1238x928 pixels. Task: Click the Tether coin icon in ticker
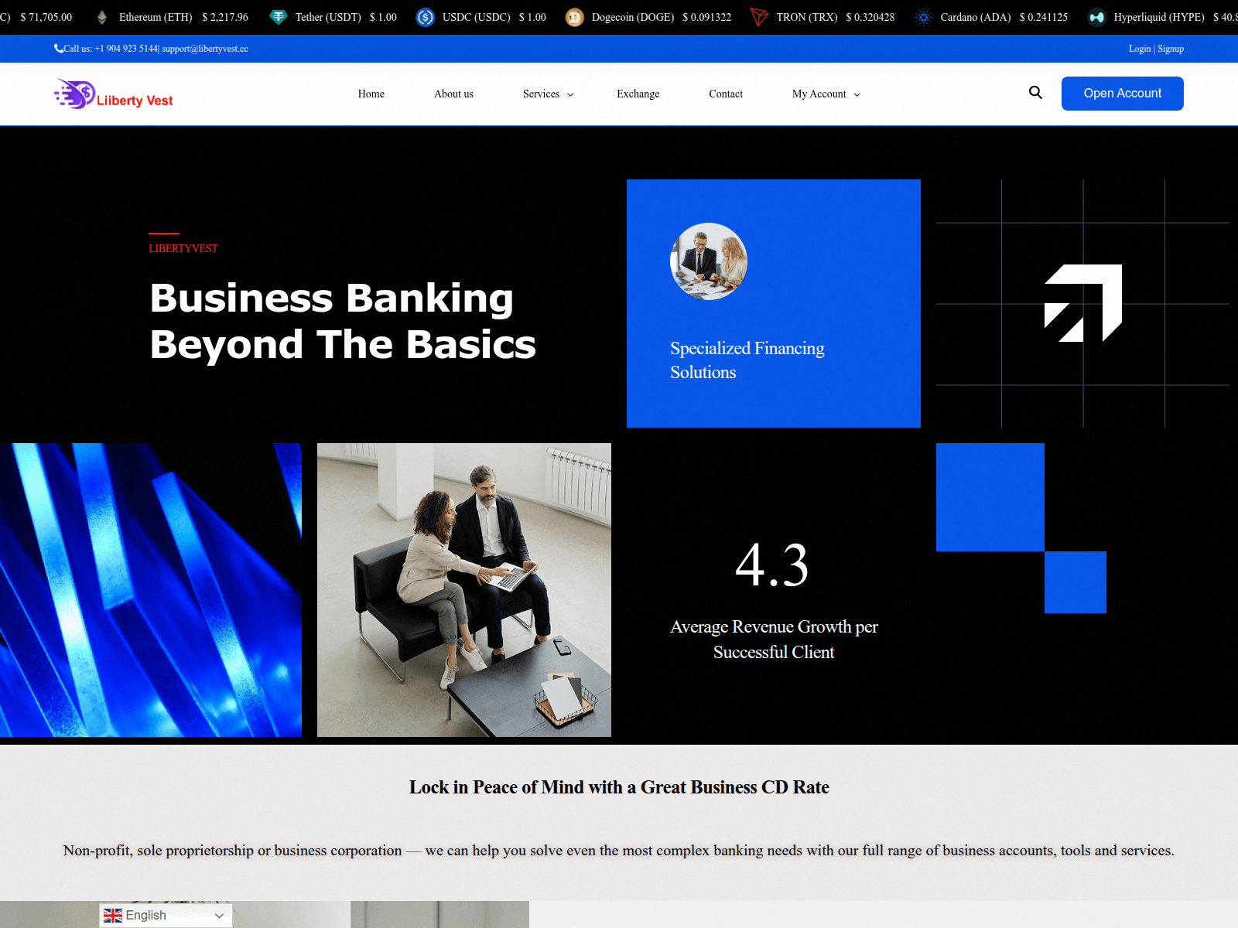pos(279,17)
